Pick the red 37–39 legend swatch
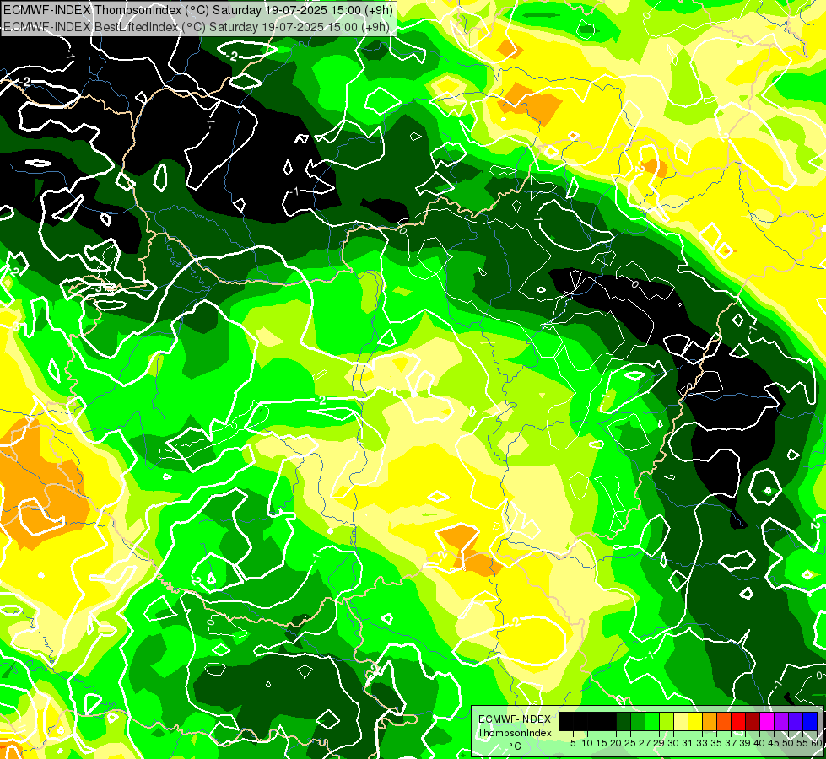The height and width of the screenshot is (759, 826). [738, 721]
